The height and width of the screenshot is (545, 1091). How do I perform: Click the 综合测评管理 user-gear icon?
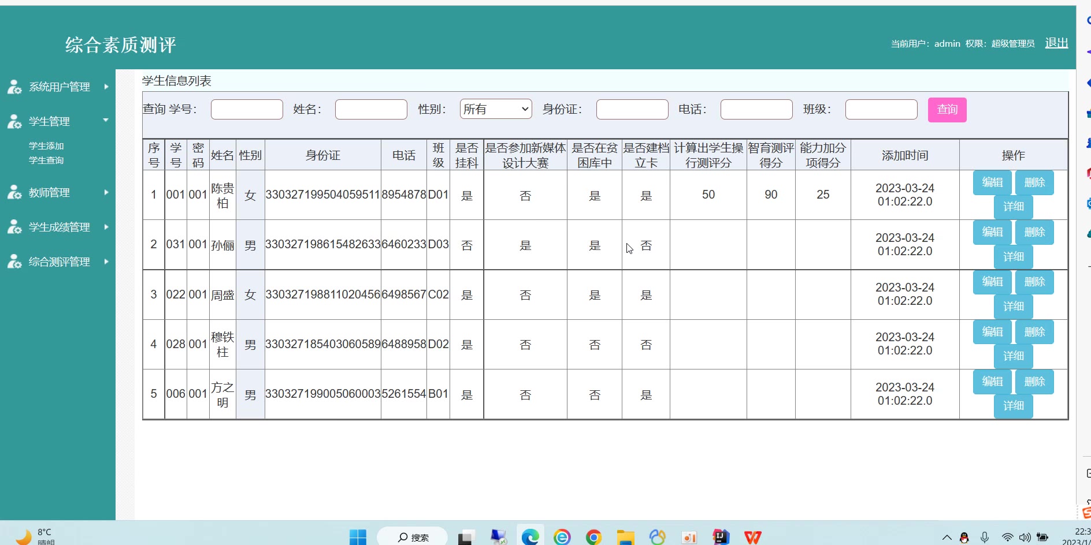coord(14,262)
